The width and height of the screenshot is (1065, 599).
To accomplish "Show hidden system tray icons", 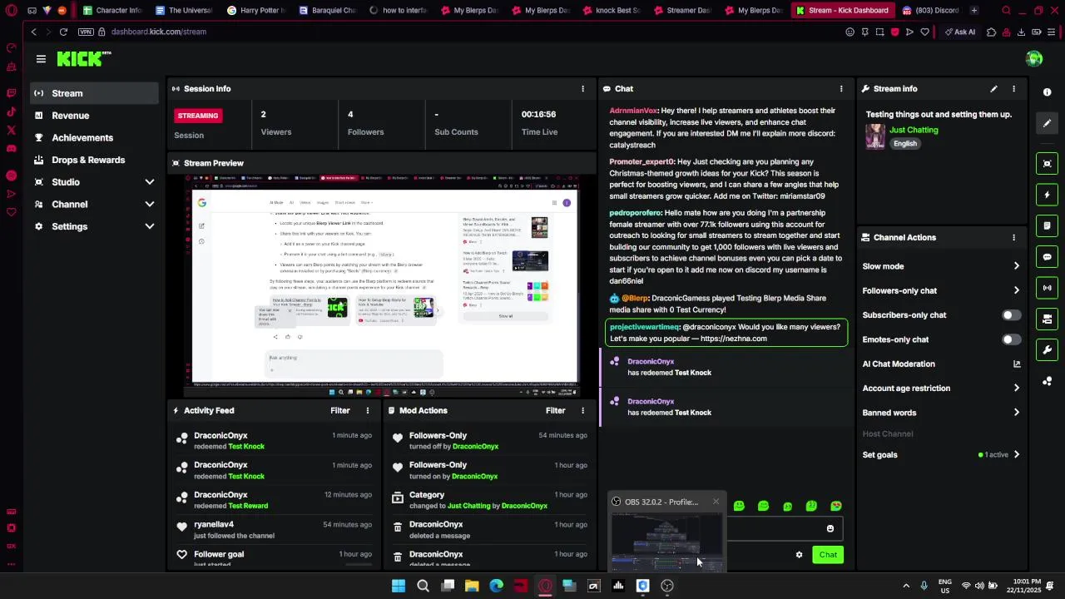I will pyautogui.click(x=906, y=586).
